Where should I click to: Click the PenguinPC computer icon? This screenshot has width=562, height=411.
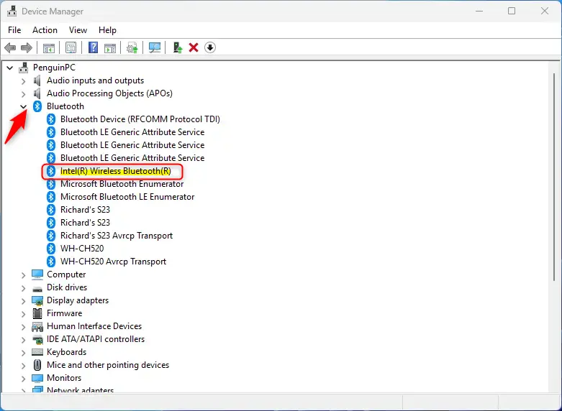click(23, 68)
